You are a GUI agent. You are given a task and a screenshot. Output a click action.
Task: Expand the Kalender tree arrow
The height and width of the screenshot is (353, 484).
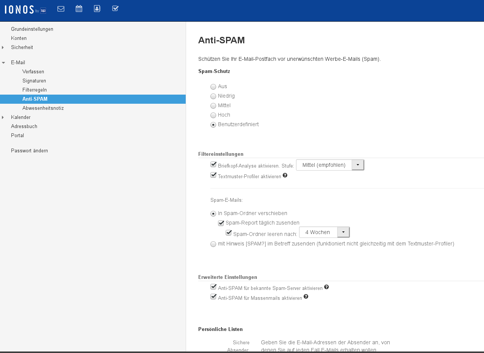(x=3, y=117)
